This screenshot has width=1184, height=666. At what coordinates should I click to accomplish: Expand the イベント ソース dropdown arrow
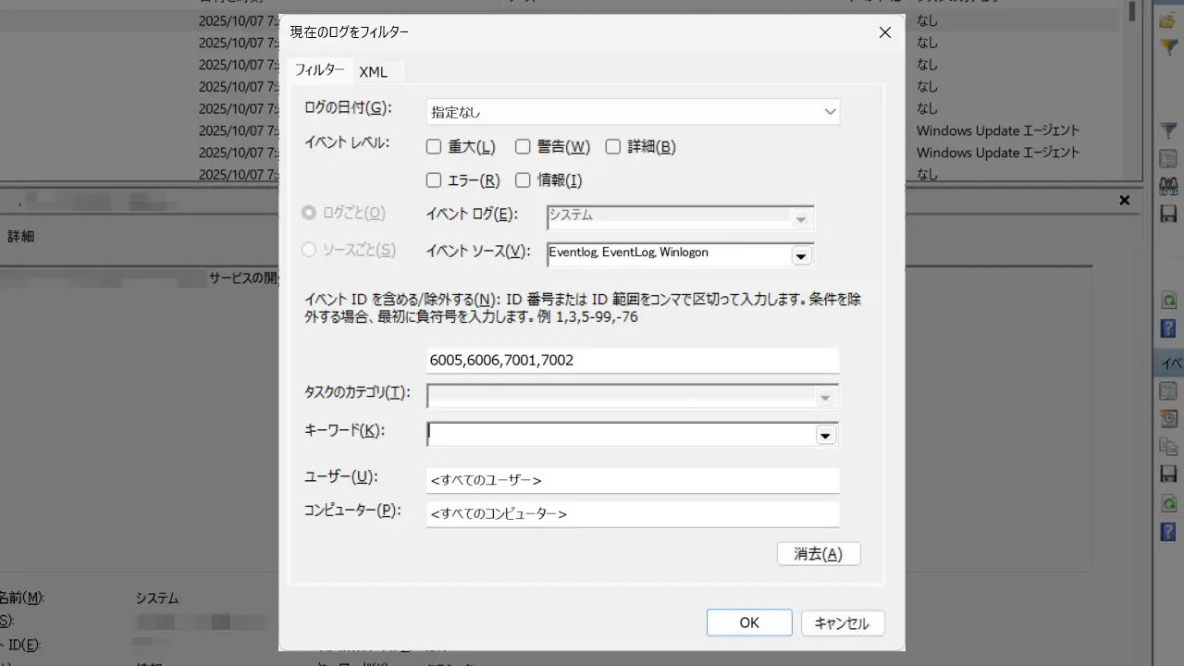tap(801, 255)
